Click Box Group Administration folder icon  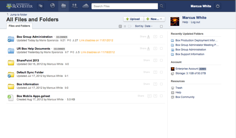coord(11,39)
